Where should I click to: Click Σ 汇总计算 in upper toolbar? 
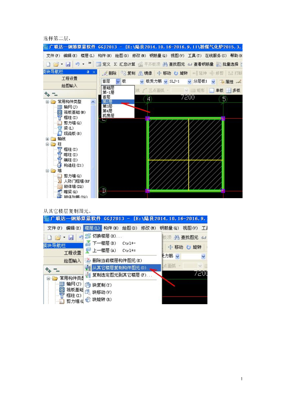point(124,64)
